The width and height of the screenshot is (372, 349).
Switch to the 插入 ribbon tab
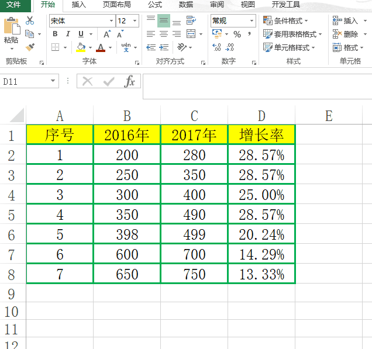click(x=79, y=5)
